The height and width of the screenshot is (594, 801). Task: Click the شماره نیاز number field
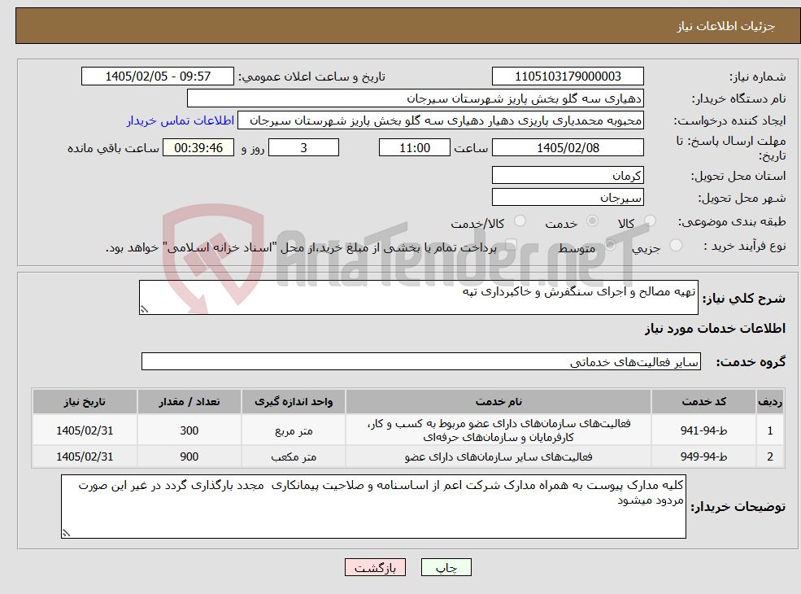coord(568,76)
